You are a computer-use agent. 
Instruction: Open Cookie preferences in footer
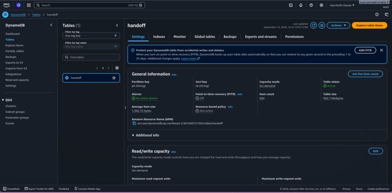378,189
